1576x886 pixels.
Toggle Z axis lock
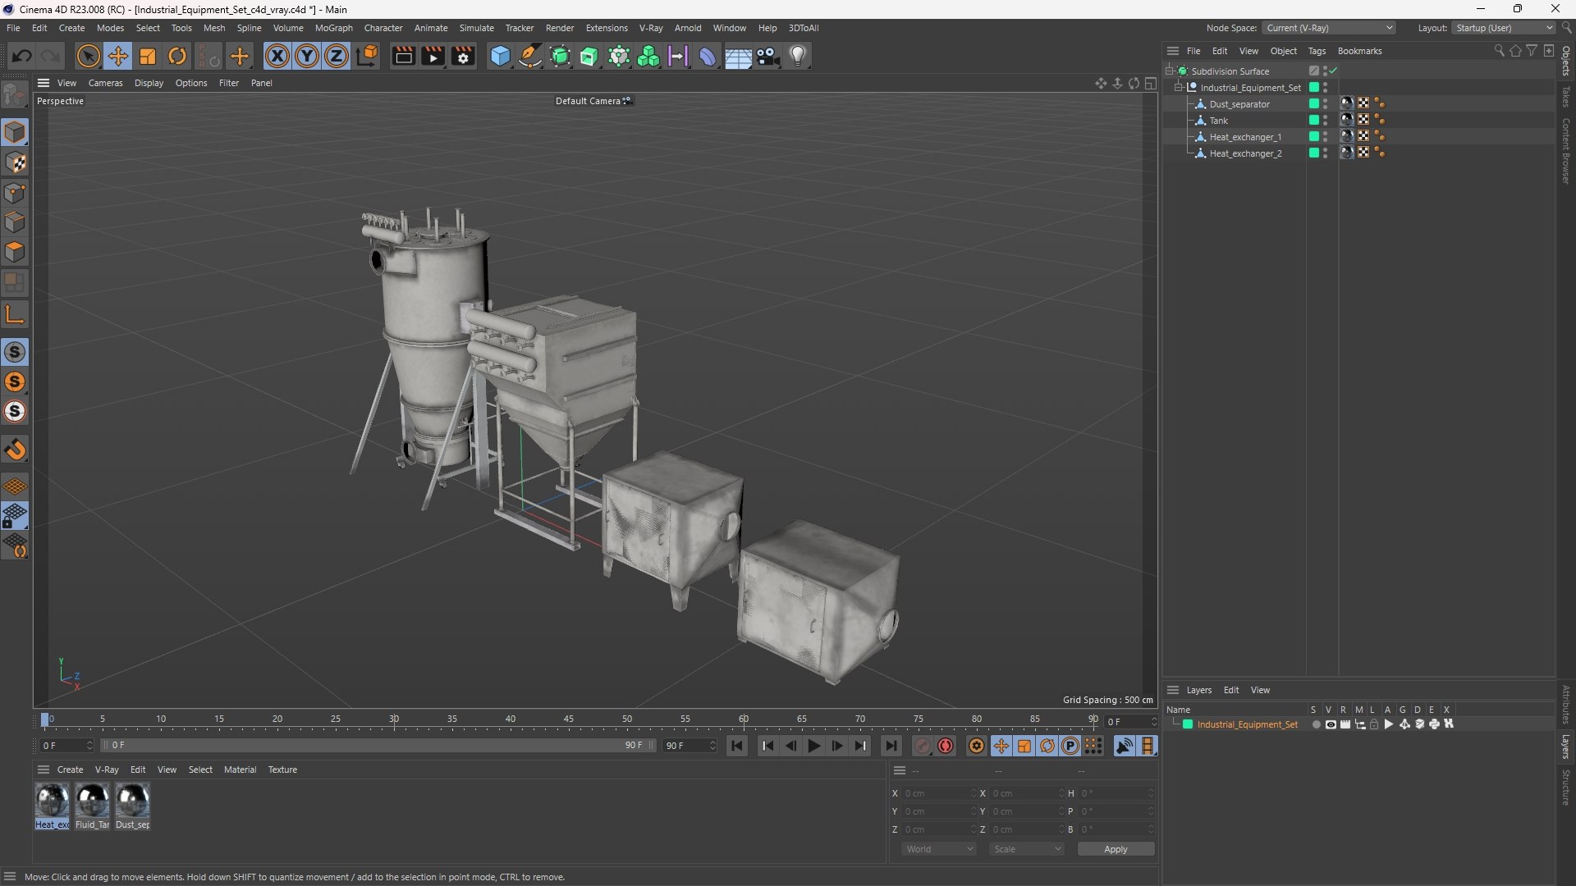click(337, 56)
